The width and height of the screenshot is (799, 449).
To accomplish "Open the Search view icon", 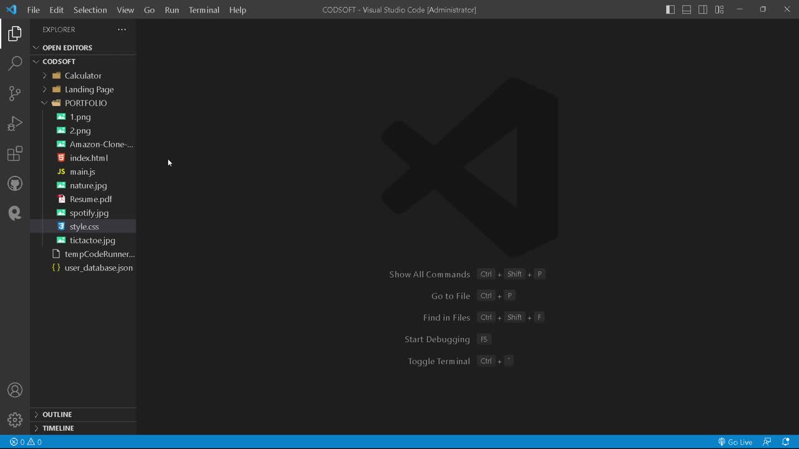I will coord(15,63).
